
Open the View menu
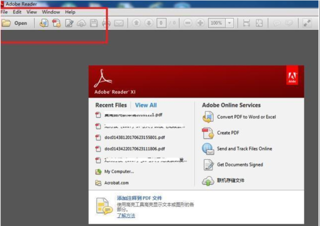32,12
